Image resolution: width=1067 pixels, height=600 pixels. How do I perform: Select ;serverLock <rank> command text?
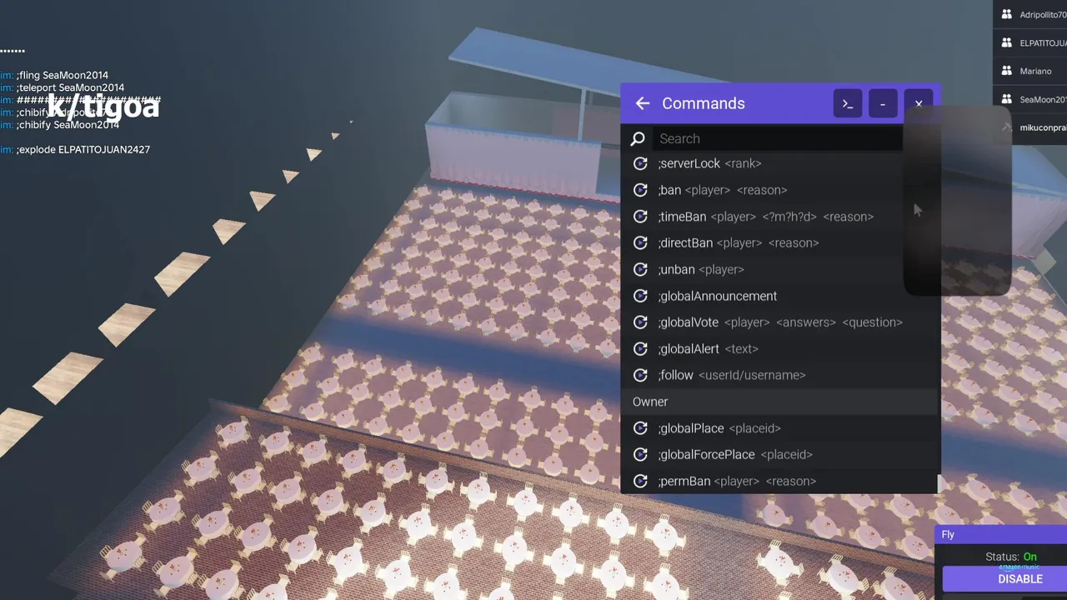coord(709,163)
